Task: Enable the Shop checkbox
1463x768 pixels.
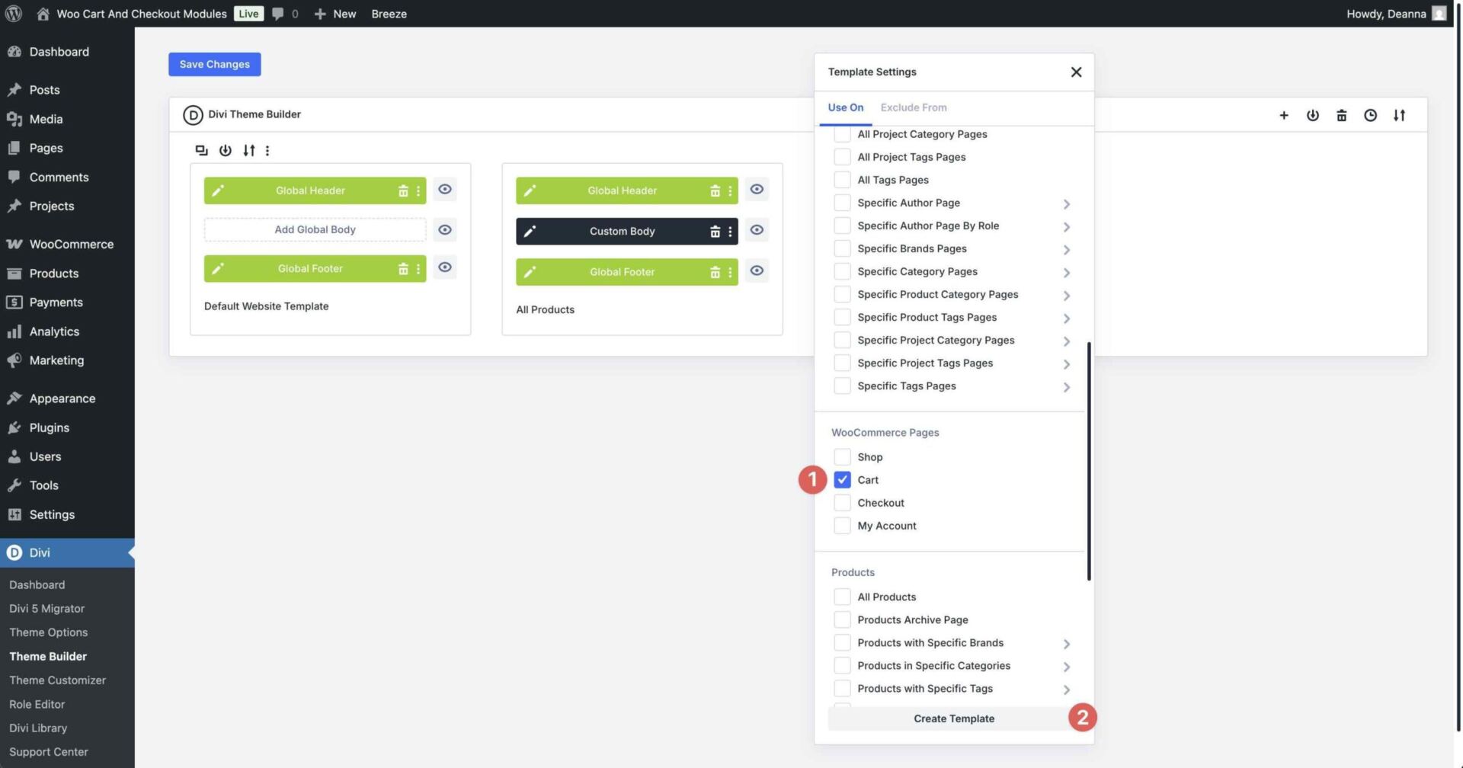Action: [842, 456]
